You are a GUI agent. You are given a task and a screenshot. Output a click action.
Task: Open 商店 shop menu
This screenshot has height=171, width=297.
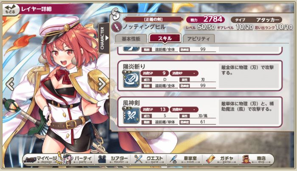tap(256, 160)
